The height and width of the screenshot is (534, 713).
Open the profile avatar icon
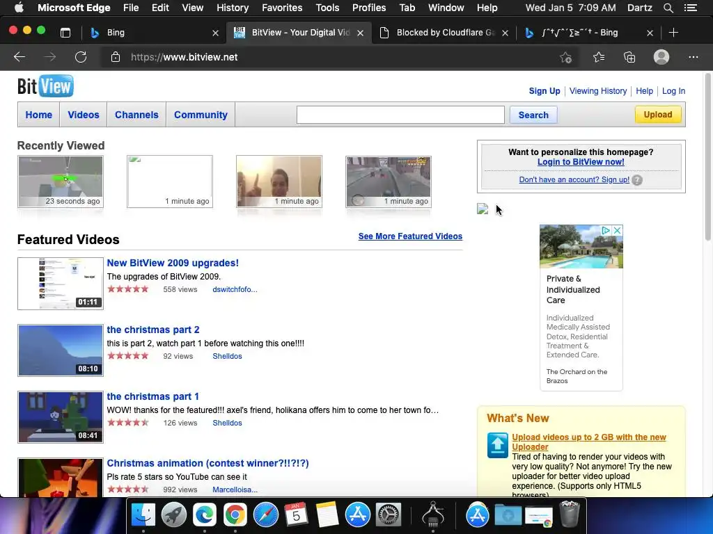pyautogui.click(x=661, y=57)
